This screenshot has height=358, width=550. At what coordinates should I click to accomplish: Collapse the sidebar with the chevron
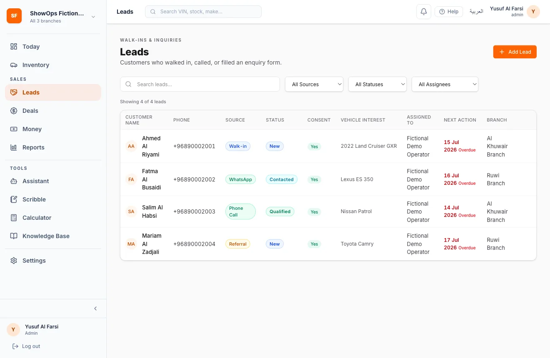click(95, 308)
